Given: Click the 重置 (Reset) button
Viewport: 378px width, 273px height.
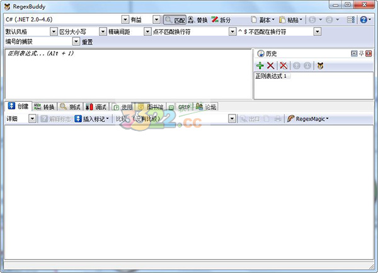Looking at the screenshot, I should tap(88, 42).
